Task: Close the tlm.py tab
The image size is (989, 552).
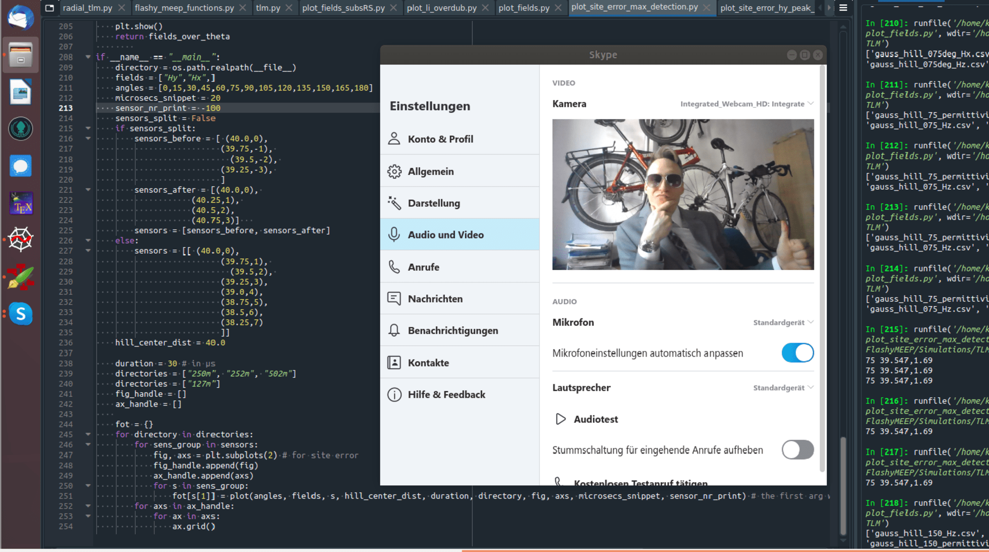Action: tap(289, 8)
